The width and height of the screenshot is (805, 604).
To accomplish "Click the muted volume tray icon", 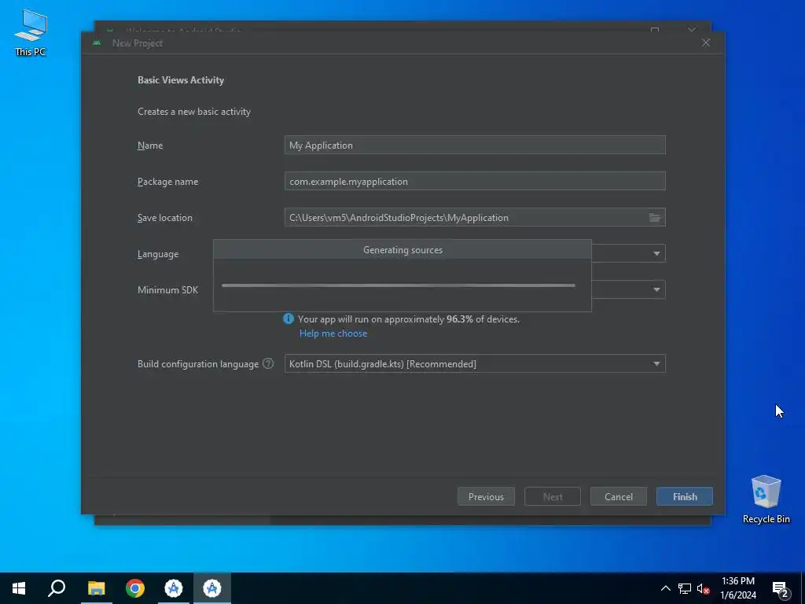I will coord(704,588).
